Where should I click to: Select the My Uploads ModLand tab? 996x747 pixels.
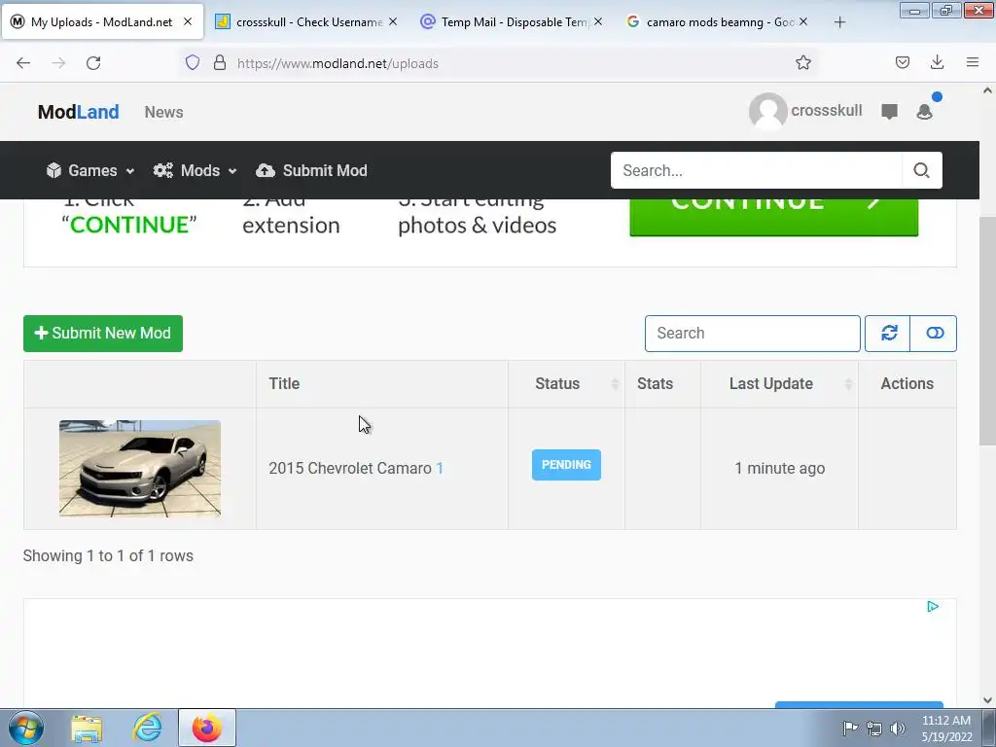101,21
